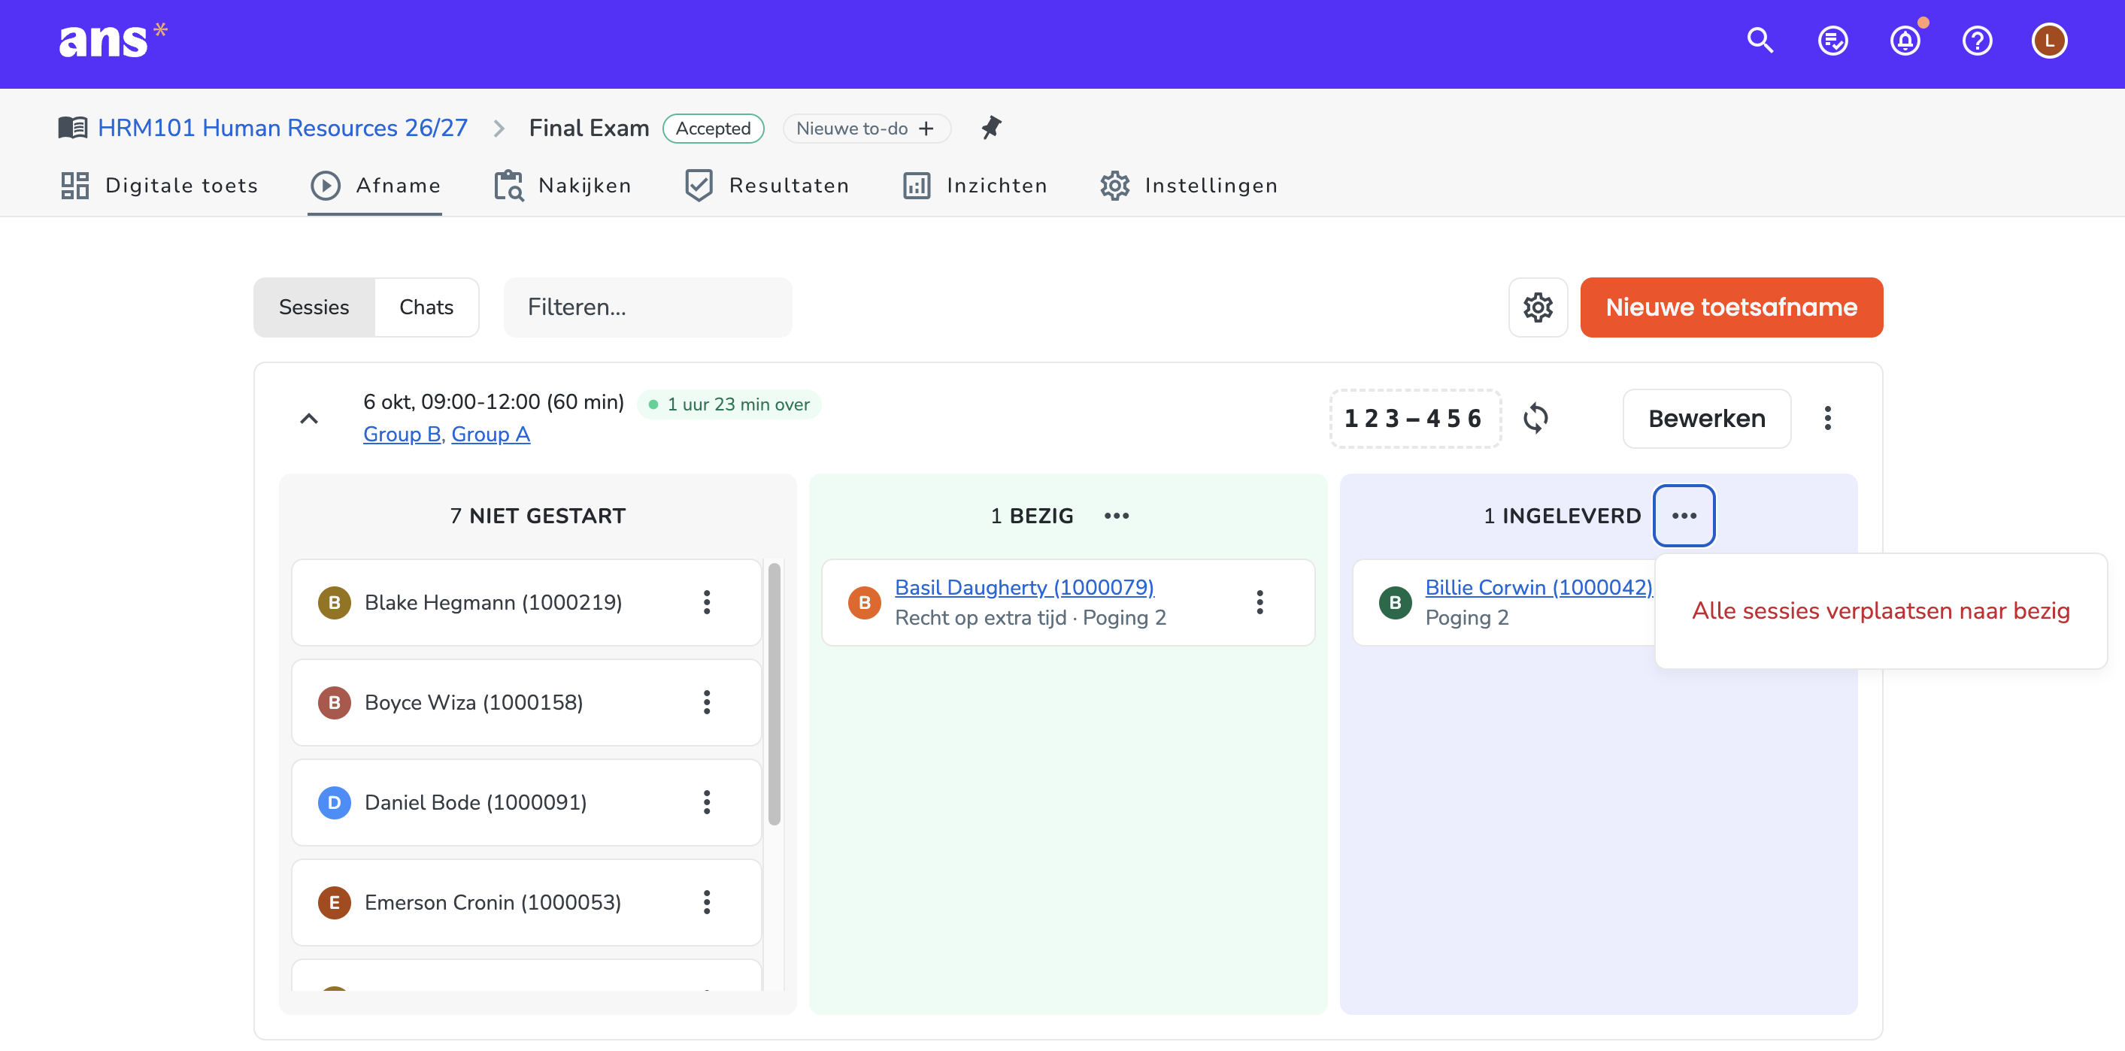Image resolution: width=2125 pixels, height=1051 pixels.
Task: Open session settings gear beside Nieuwe toetsafname
Action: [x=1538, y=307]
